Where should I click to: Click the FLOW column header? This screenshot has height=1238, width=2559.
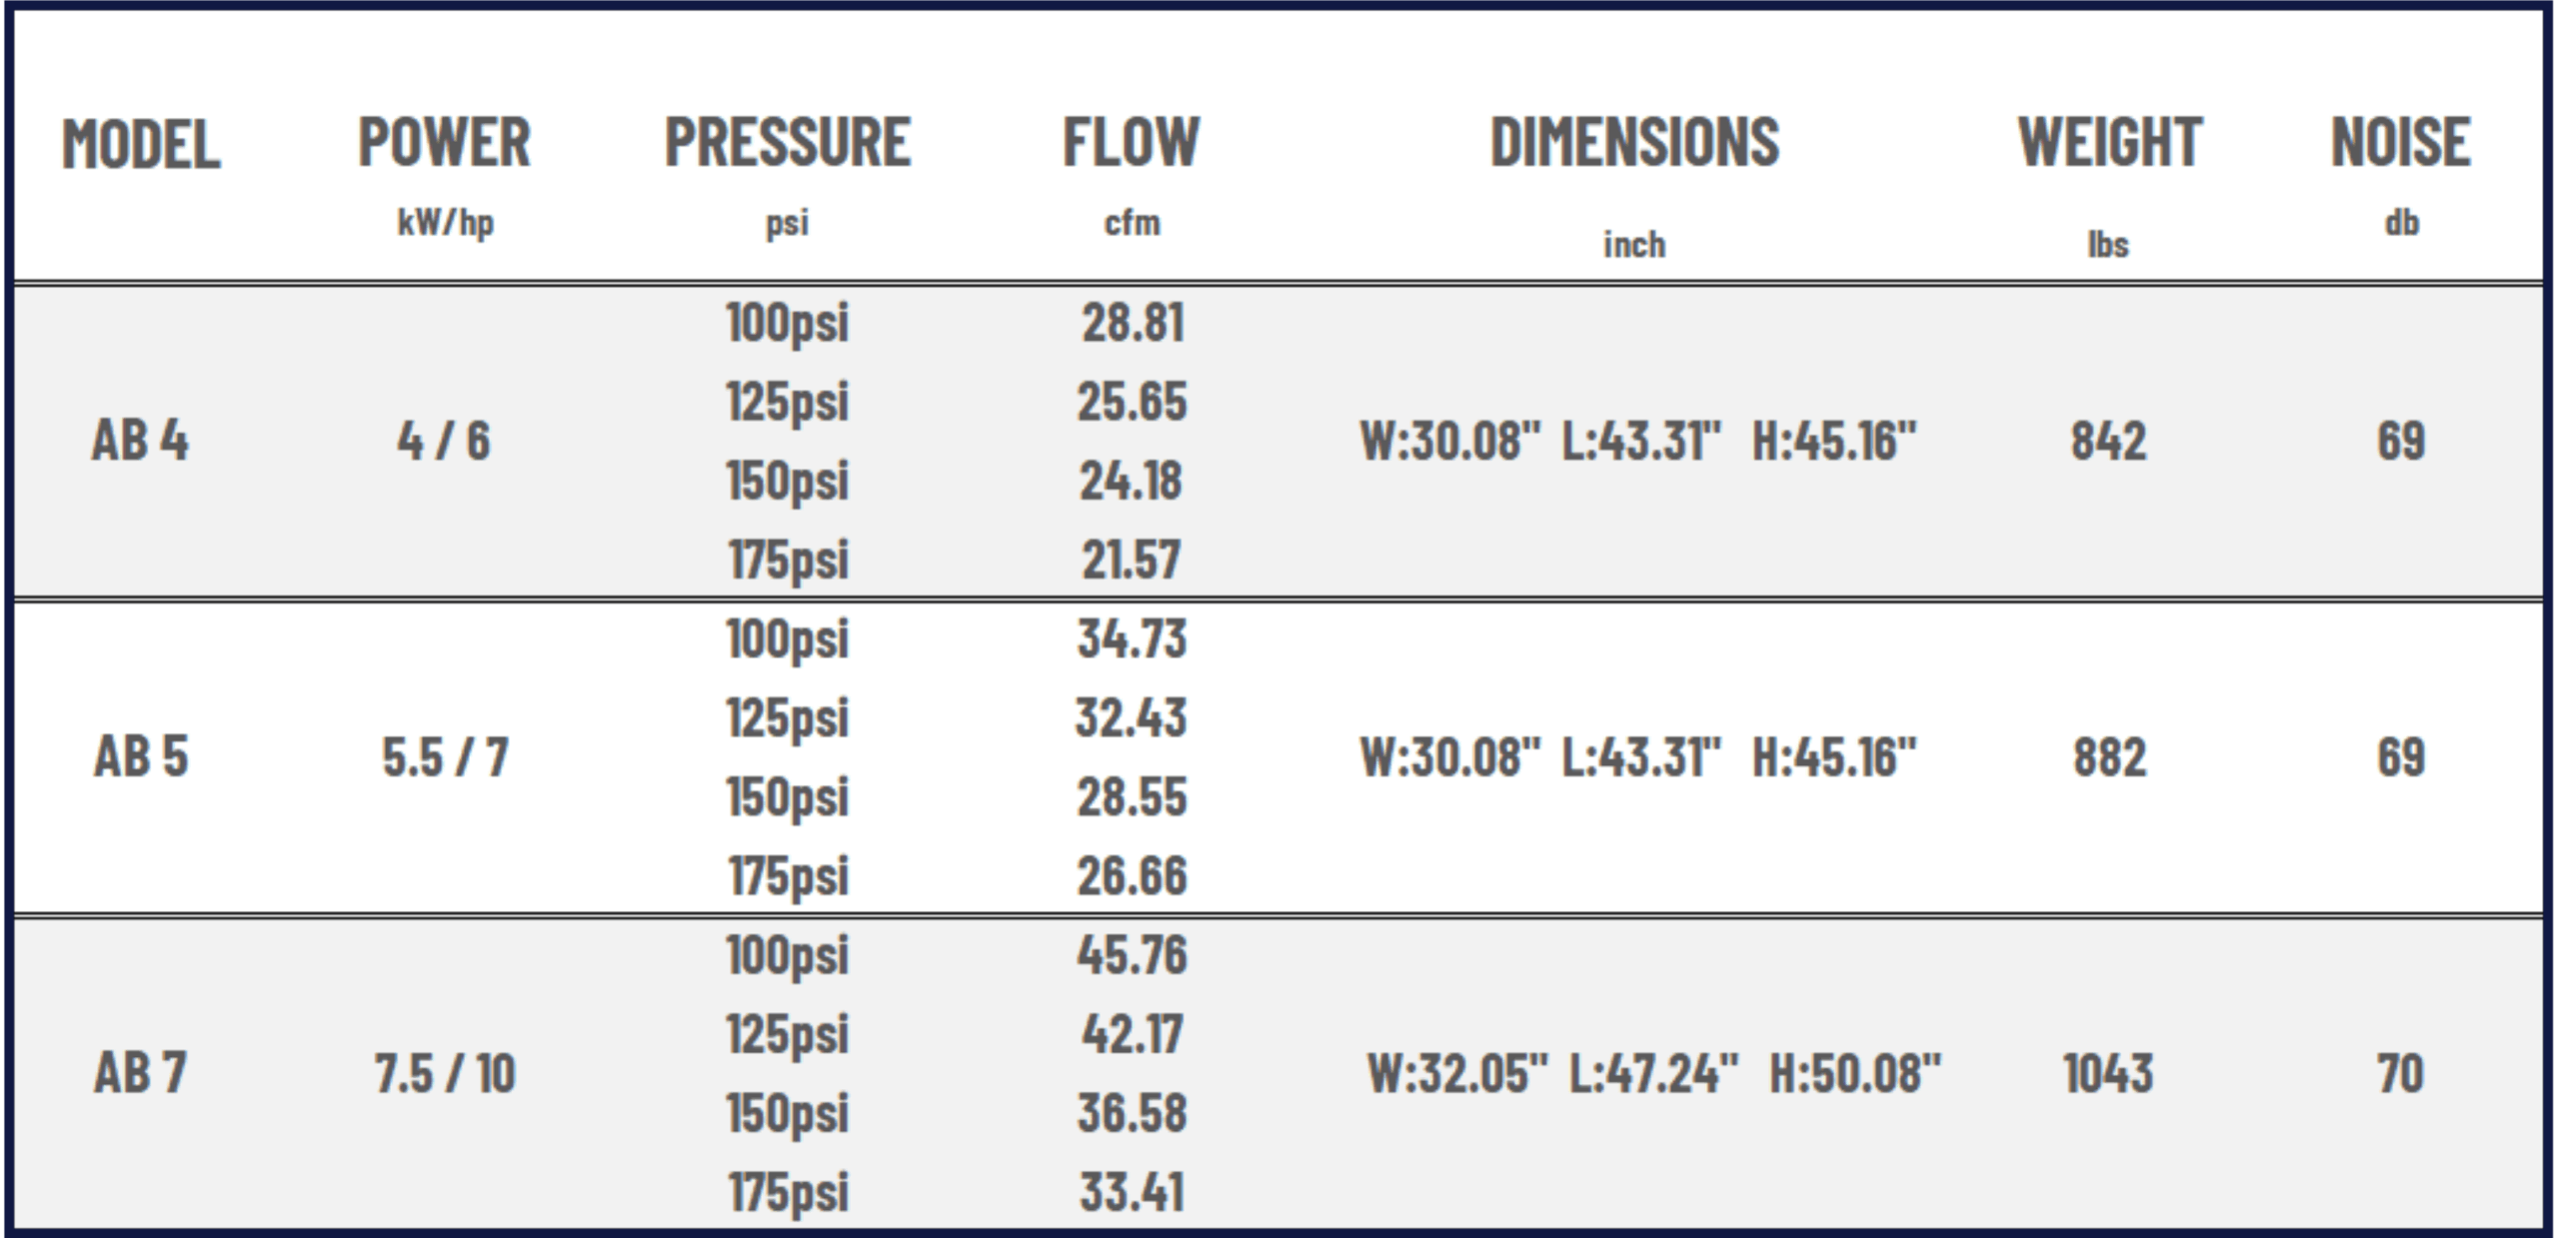tap(1131, 142)
